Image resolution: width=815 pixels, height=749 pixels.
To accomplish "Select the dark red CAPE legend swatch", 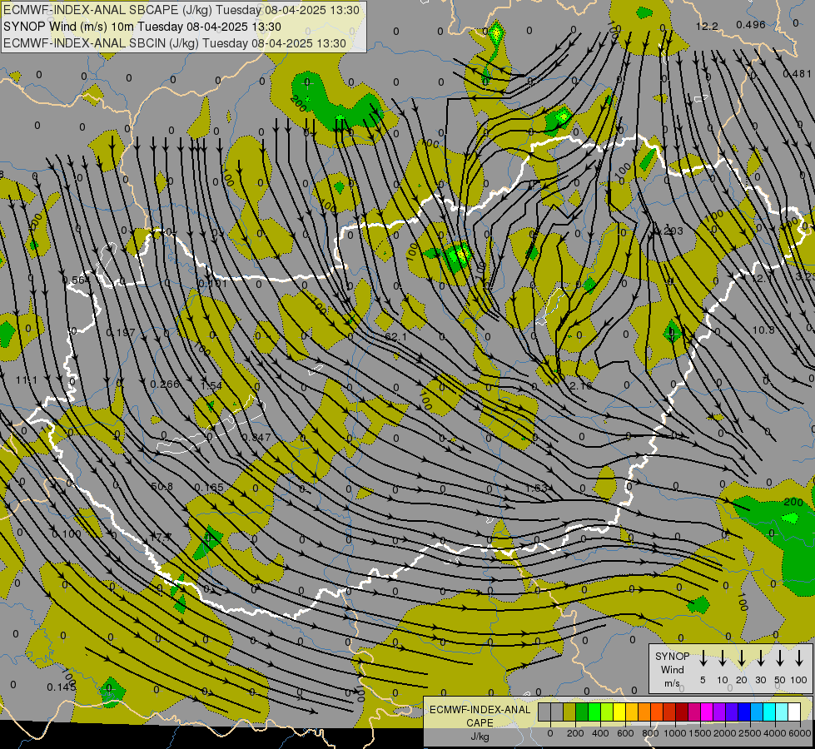I will pos(682,712).
